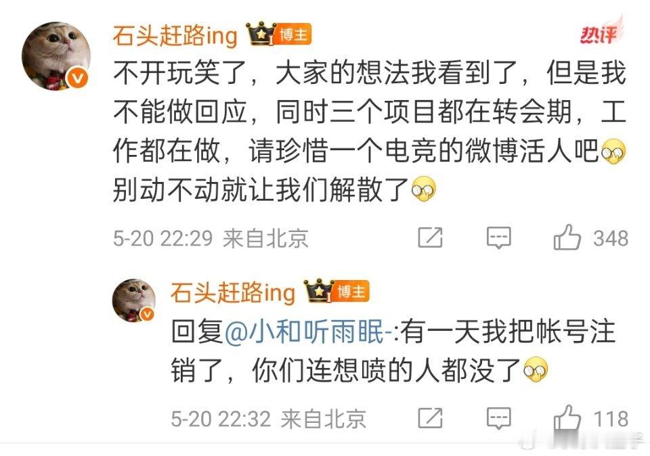The image size is (650, 456).
Task: Click first comment's timestamp 5-20 22:29
Action: click(x=162, y=239)
